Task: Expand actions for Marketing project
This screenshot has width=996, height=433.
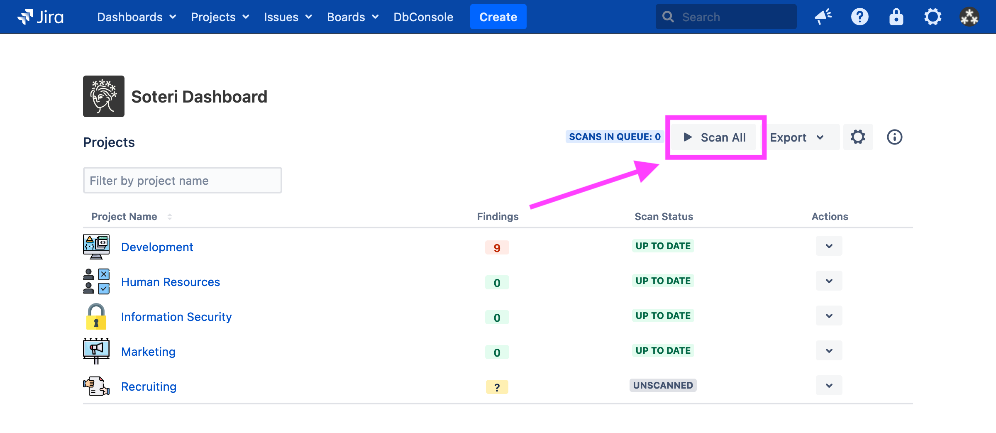Action: pyautogui.click(x=829, y=351)
